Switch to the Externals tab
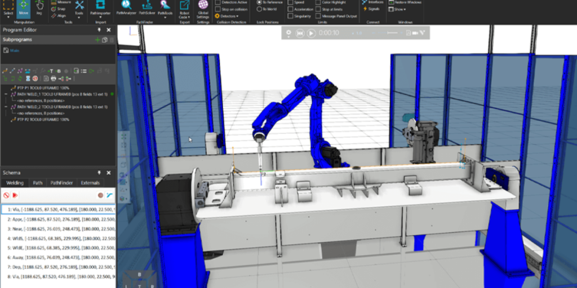Screen dimensions: 577x288 tap(90, 183)
